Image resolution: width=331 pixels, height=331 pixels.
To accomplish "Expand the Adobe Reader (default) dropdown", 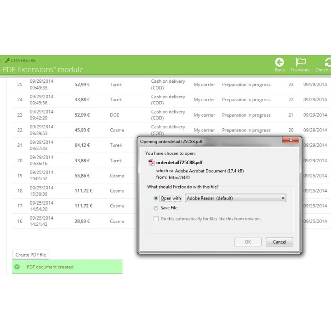I will 235,198.
